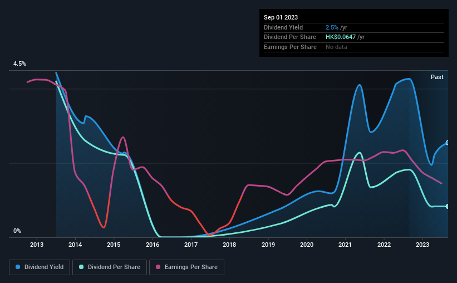Click the 2015 x-axis label
Image resolution: width=457 pixels, height=283 pixels.
pos(114,245)
